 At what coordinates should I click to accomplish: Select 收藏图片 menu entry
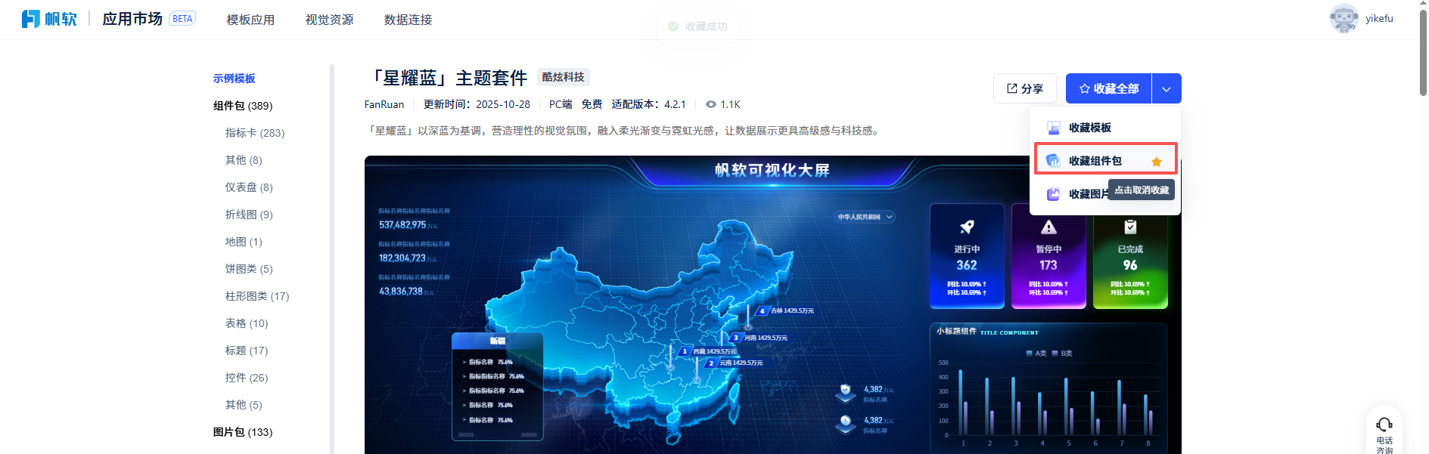tap(1105, 194)
